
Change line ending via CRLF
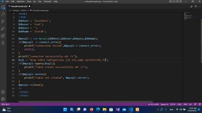coord(179,104)
